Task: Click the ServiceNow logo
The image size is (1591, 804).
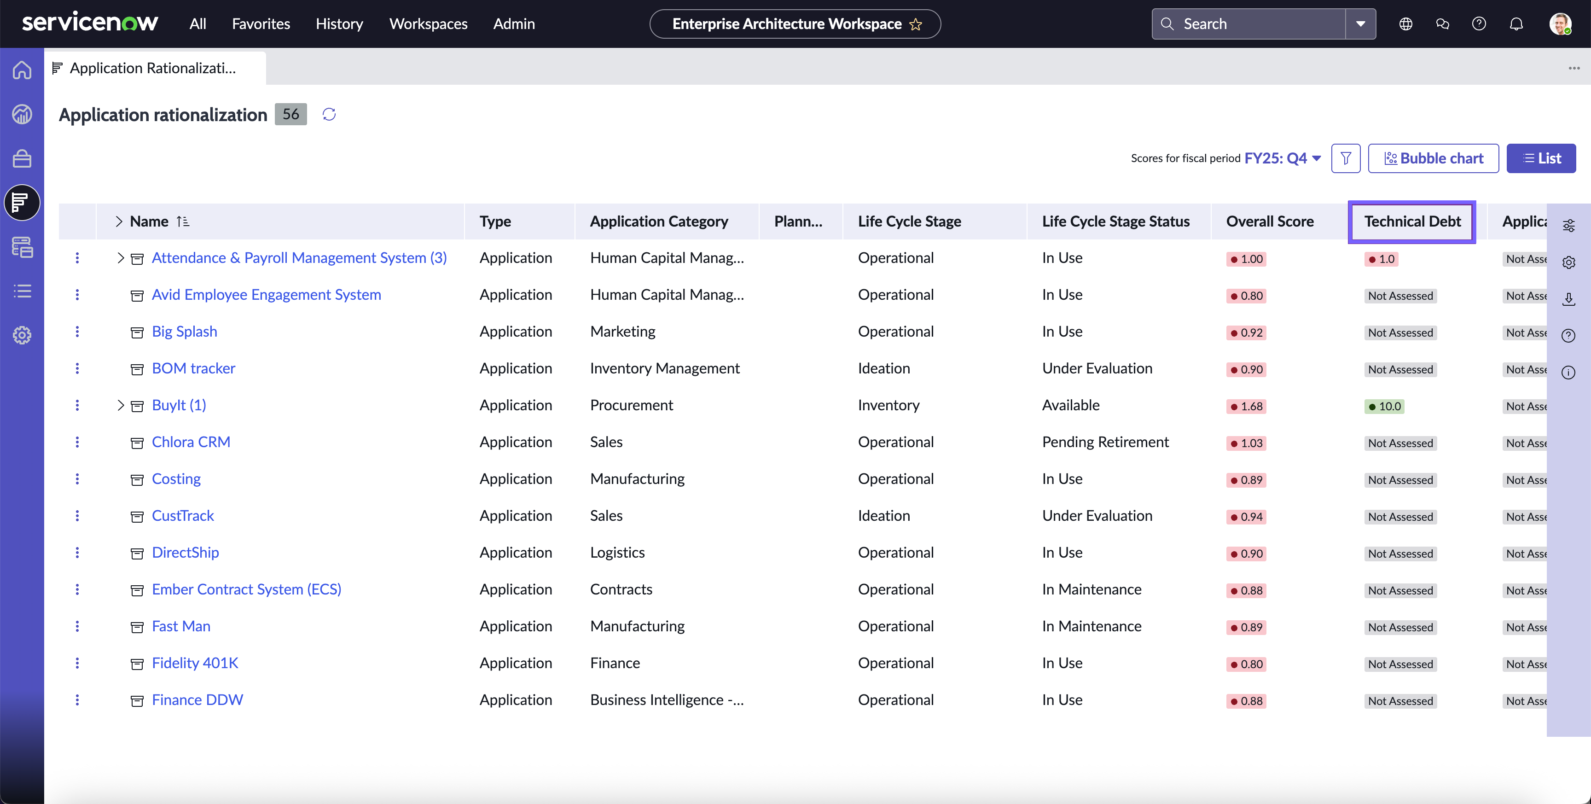Action: [90, 23]
